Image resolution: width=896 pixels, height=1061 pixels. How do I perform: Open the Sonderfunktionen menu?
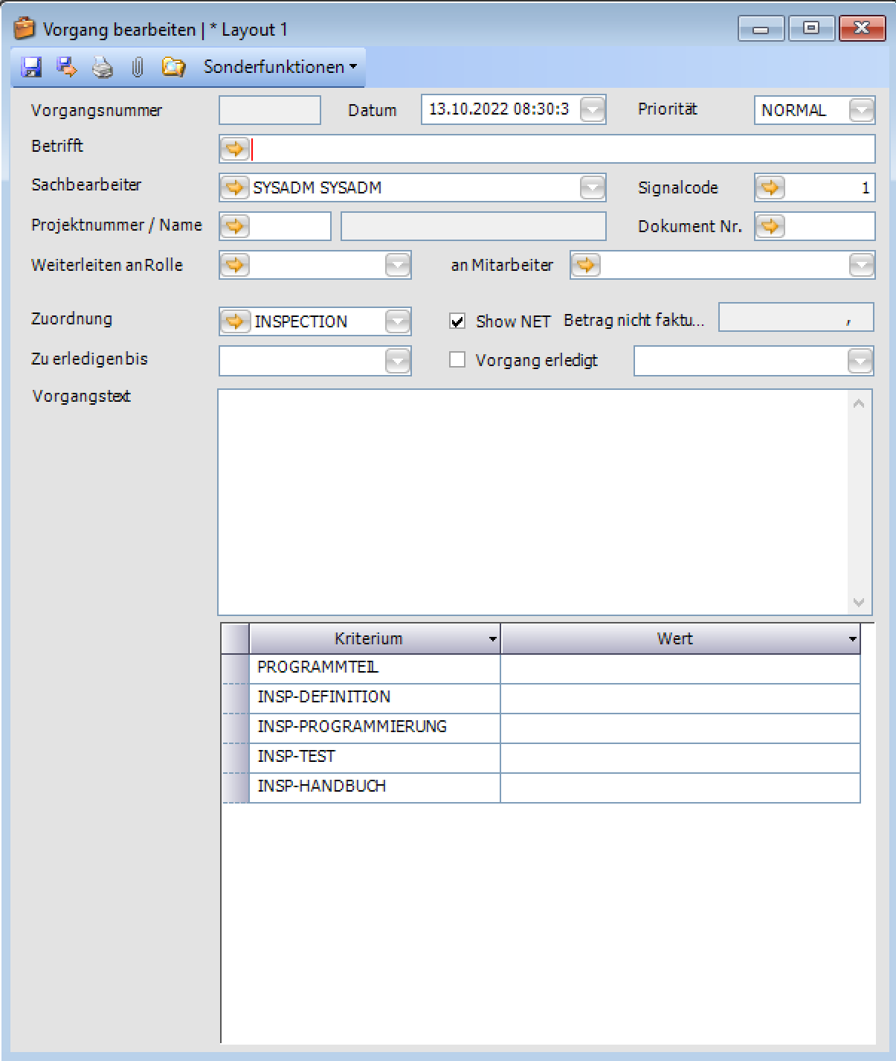pyautogui.click(x=280, y=67)
